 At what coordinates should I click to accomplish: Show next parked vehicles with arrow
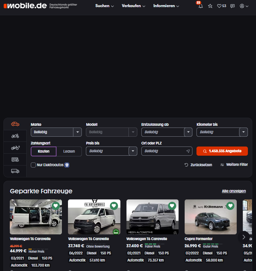[243, 237]
